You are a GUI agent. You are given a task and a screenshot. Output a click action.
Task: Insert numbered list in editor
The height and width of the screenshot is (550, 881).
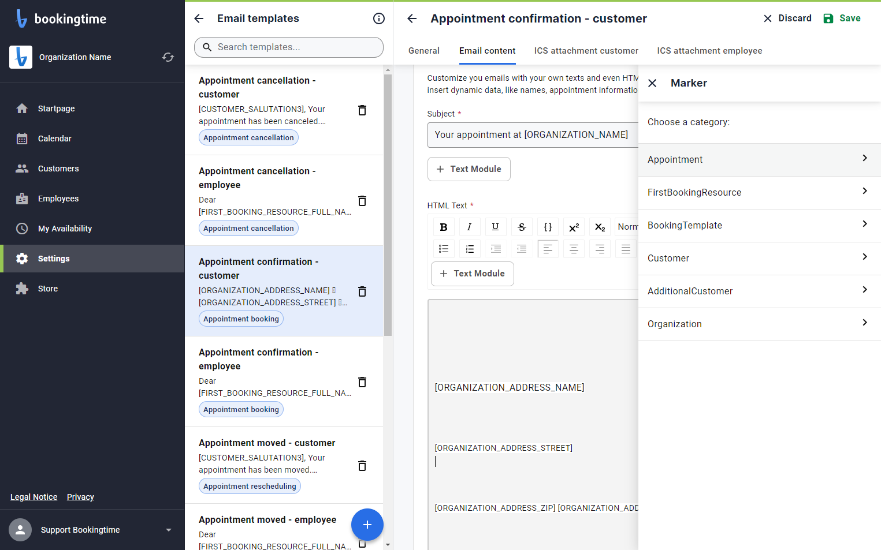[x=469, y=249]
